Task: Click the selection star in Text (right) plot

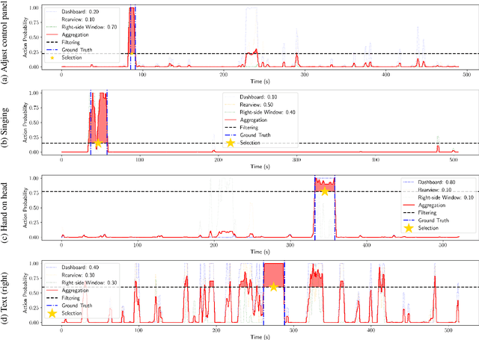Action: 274,287
